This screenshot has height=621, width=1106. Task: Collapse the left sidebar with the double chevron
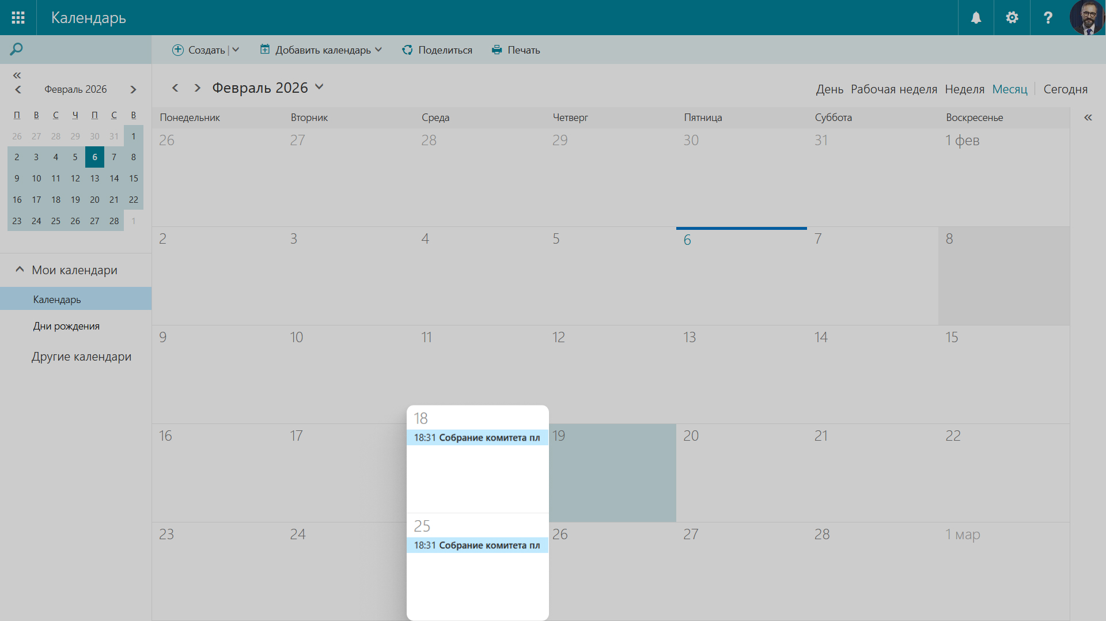tap(17, 75)
